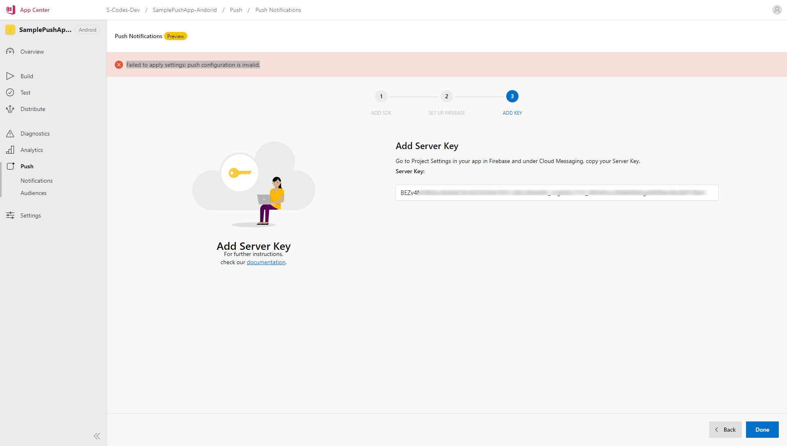Select the Diagnostics warning icon
The height and width of the screenshot is (446, 787).
click(x=10, y=133)
